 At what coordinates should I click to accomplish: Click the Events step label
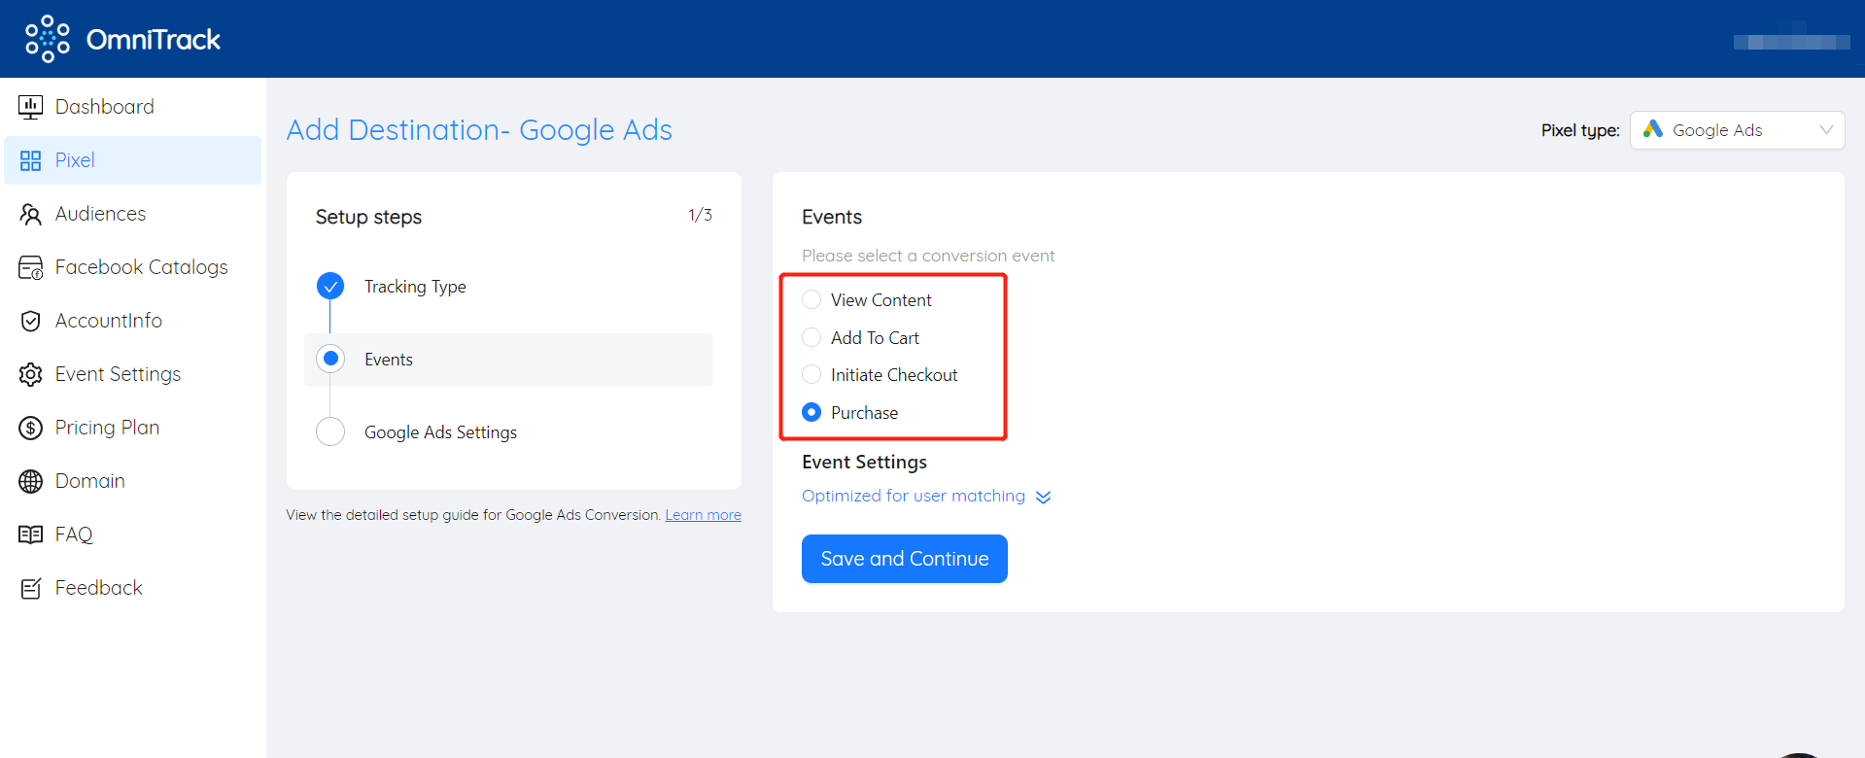point(389,360)
